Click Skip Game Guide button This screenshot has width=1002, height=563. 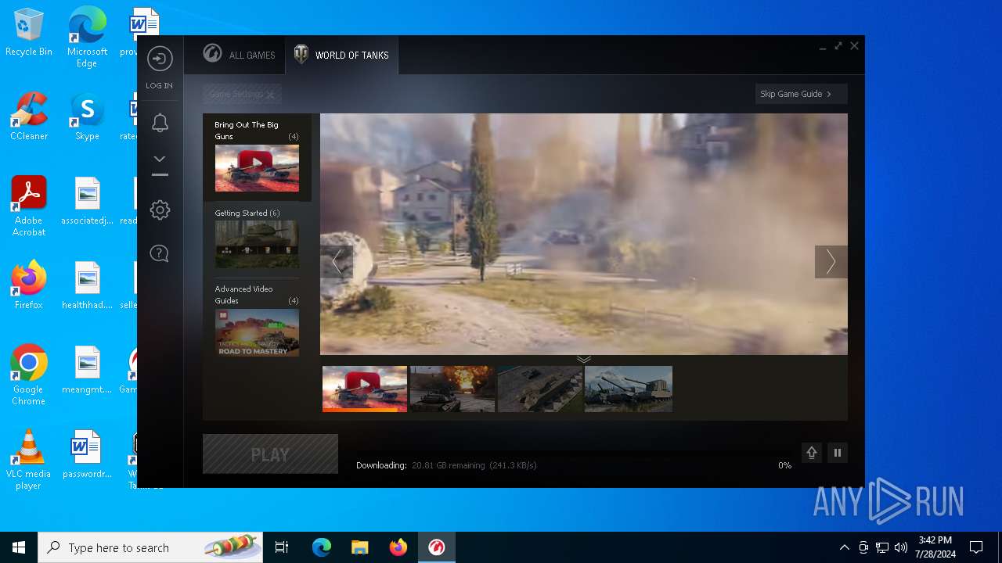coord(801,94)
